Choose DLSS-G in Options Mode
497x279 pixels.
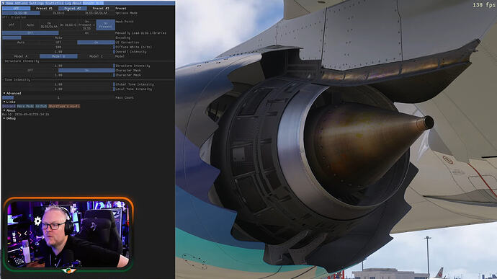[x=58, y=13]
